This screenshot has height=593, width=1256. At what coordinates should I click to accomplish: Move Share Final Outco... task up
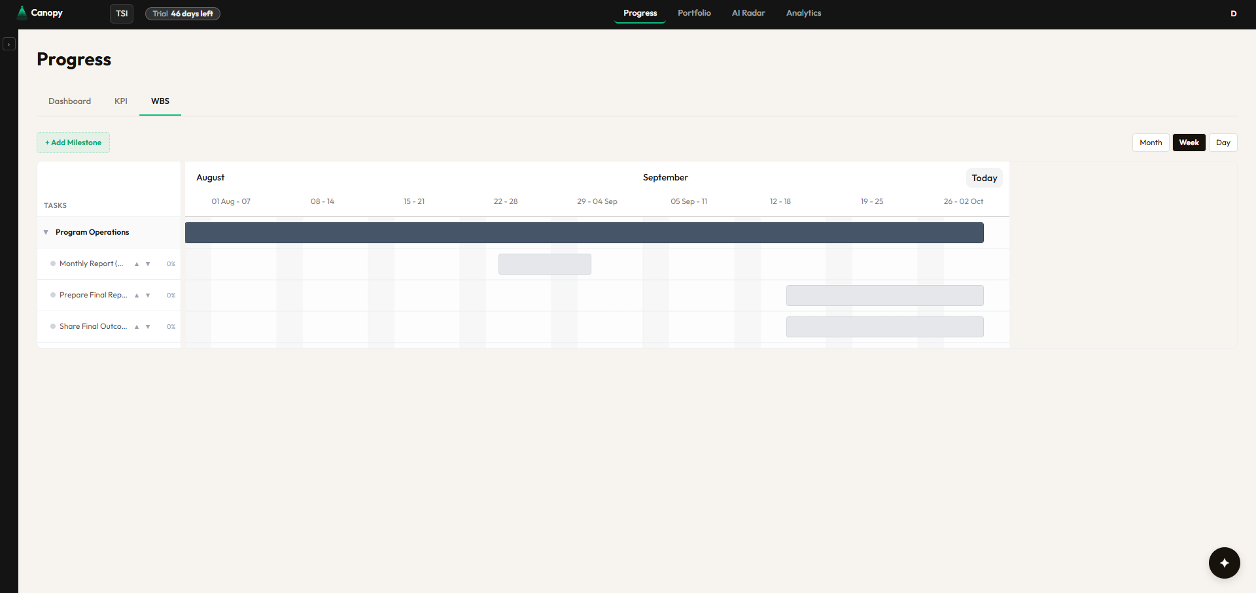pyautogui.click(x=137, y=327)
